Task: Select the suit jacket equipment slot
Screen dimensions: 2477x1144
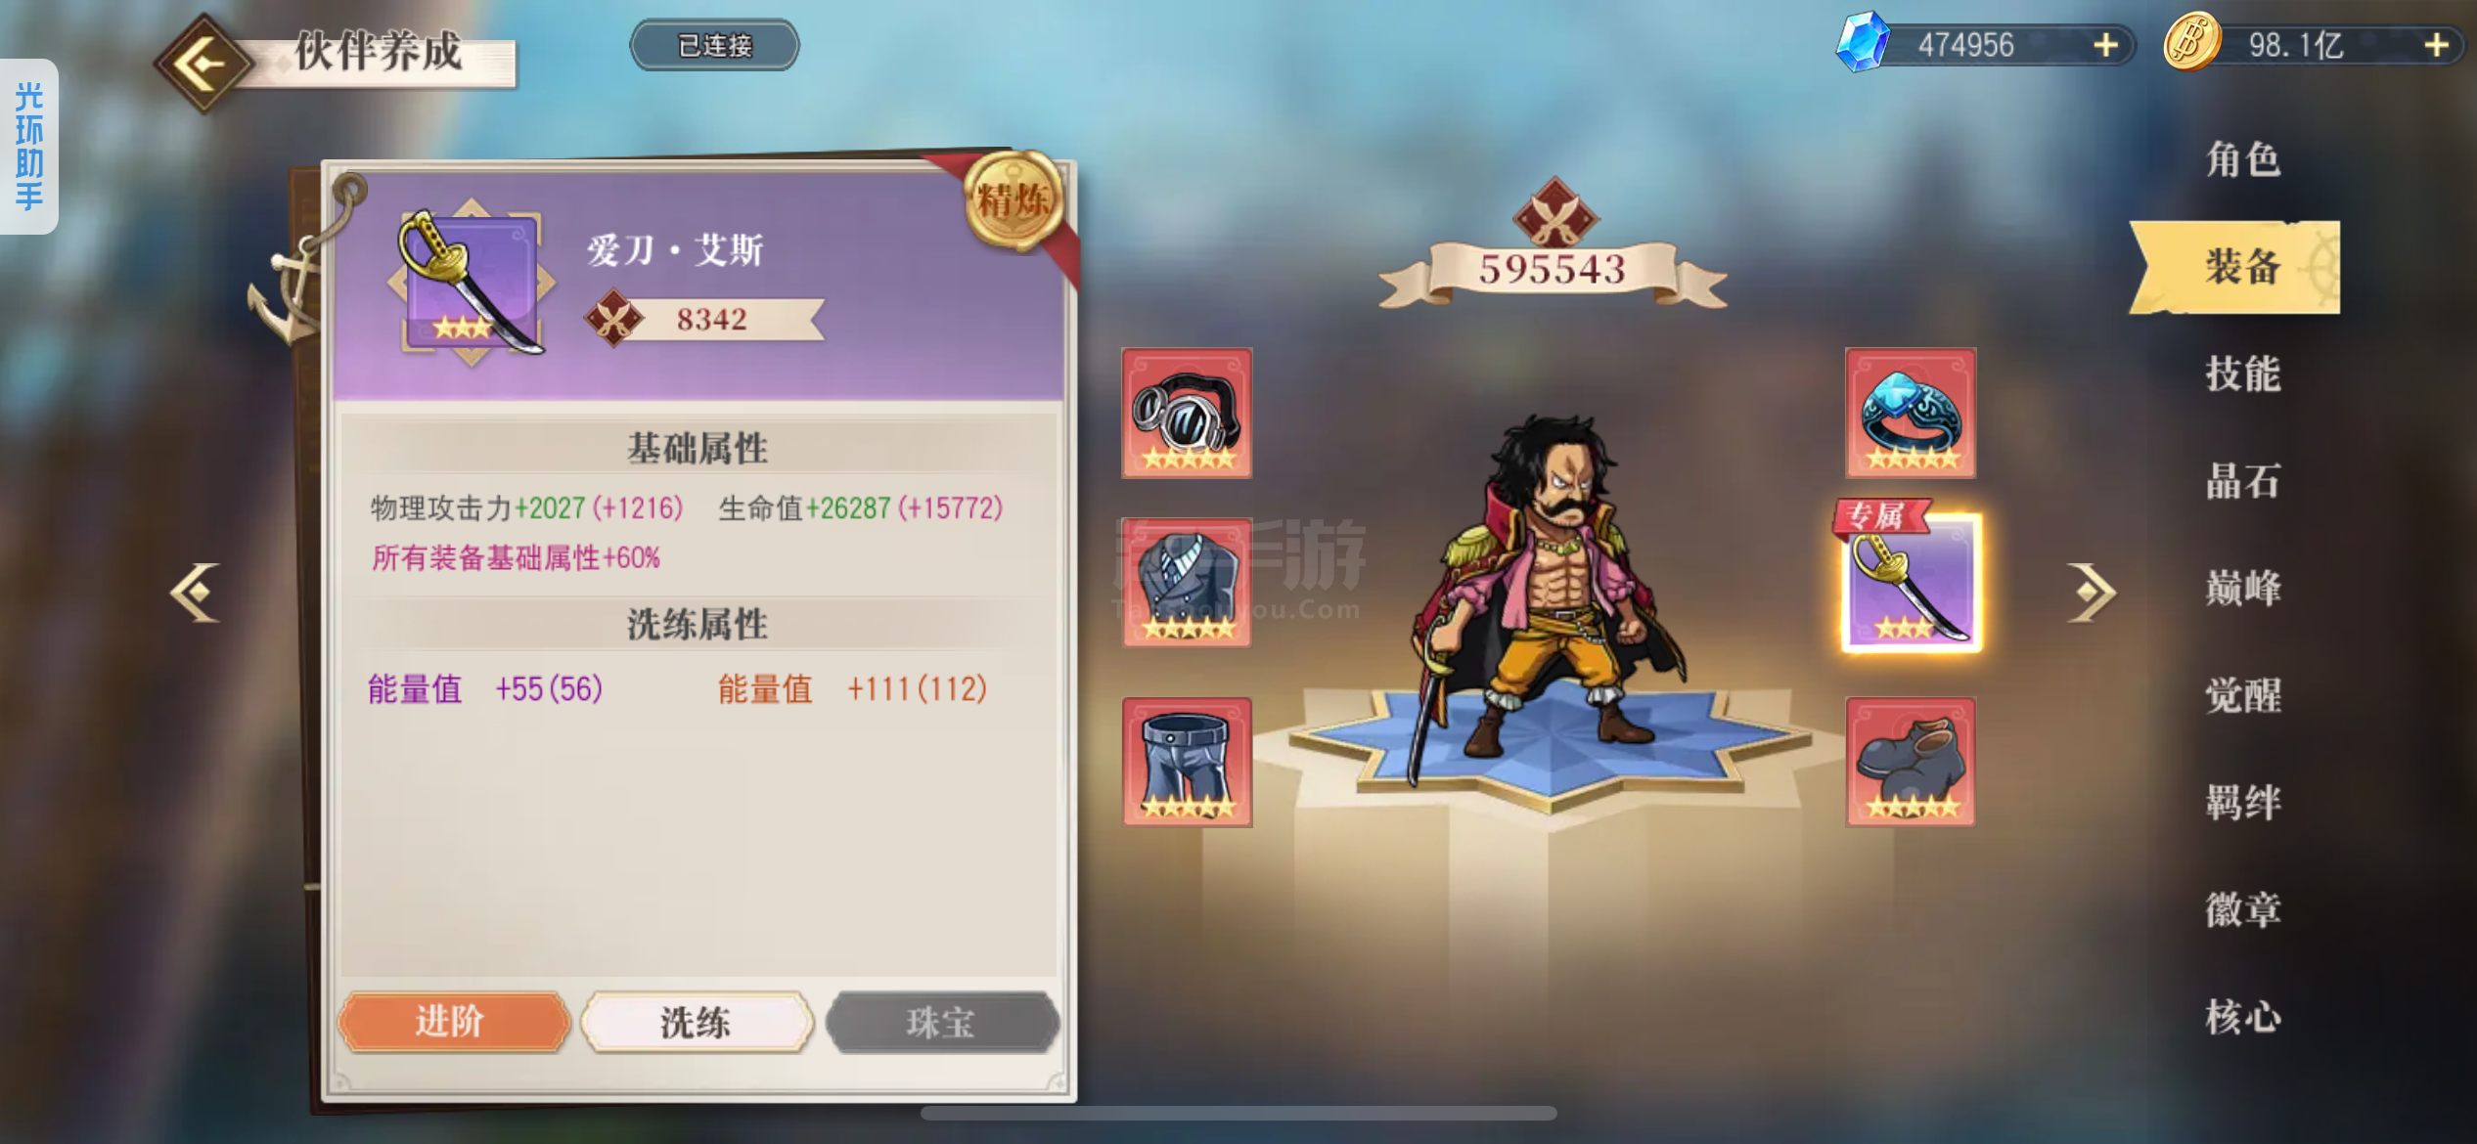Action: point(1187,584)
